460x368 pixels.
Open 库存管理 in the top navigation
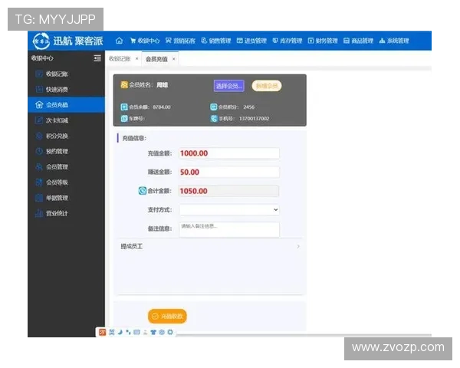pos(287,41)
